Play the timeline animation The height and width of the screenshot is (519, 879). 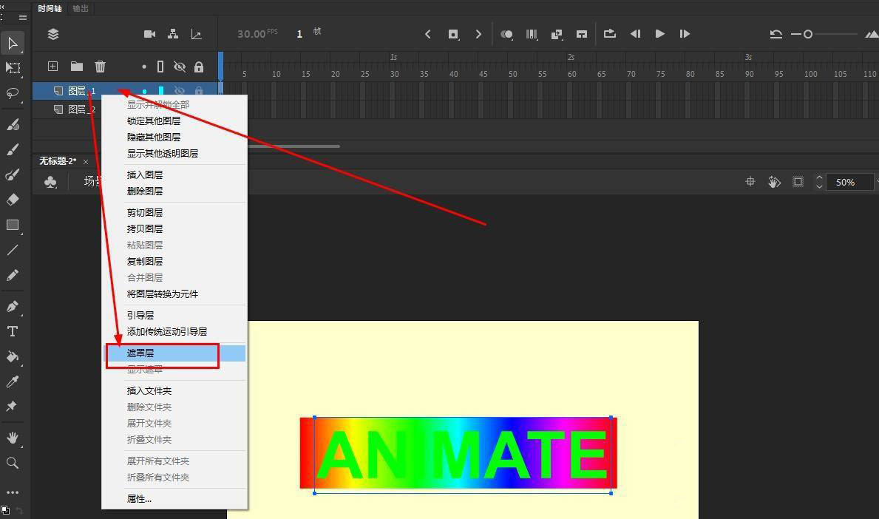coord(660,34)
